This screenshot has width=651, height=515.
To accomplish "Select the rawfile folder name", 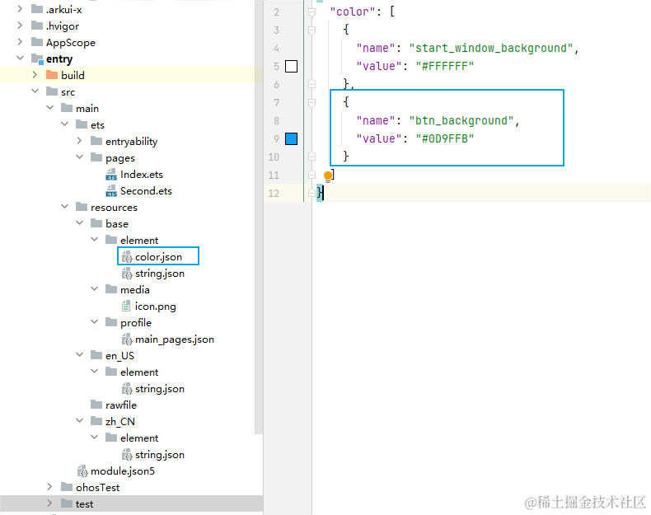I will 121,405.
